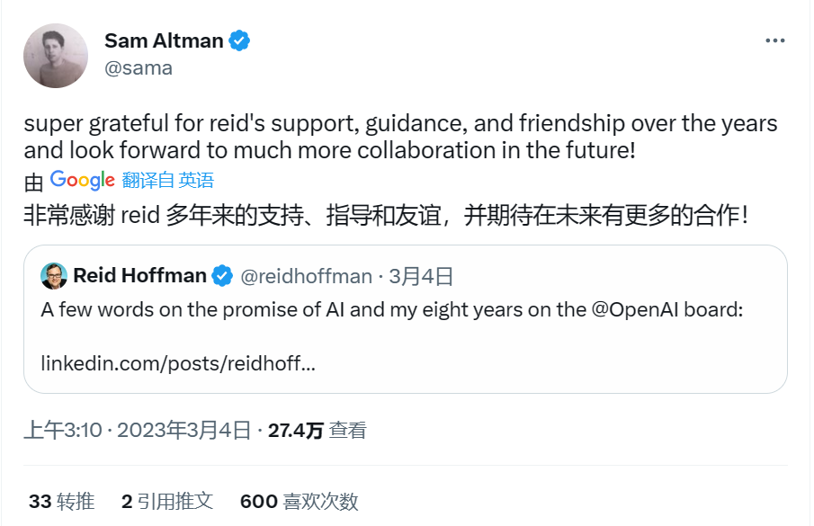Show the 33 转推 retweets list
This screenshot has height=526, width=814.
click(61, 501)
